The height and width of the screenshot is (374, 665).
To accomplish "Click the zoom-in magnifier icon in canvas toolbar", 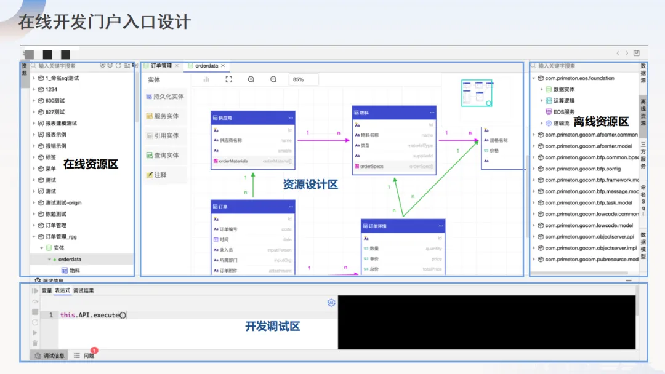I will [x=251, y=79].
